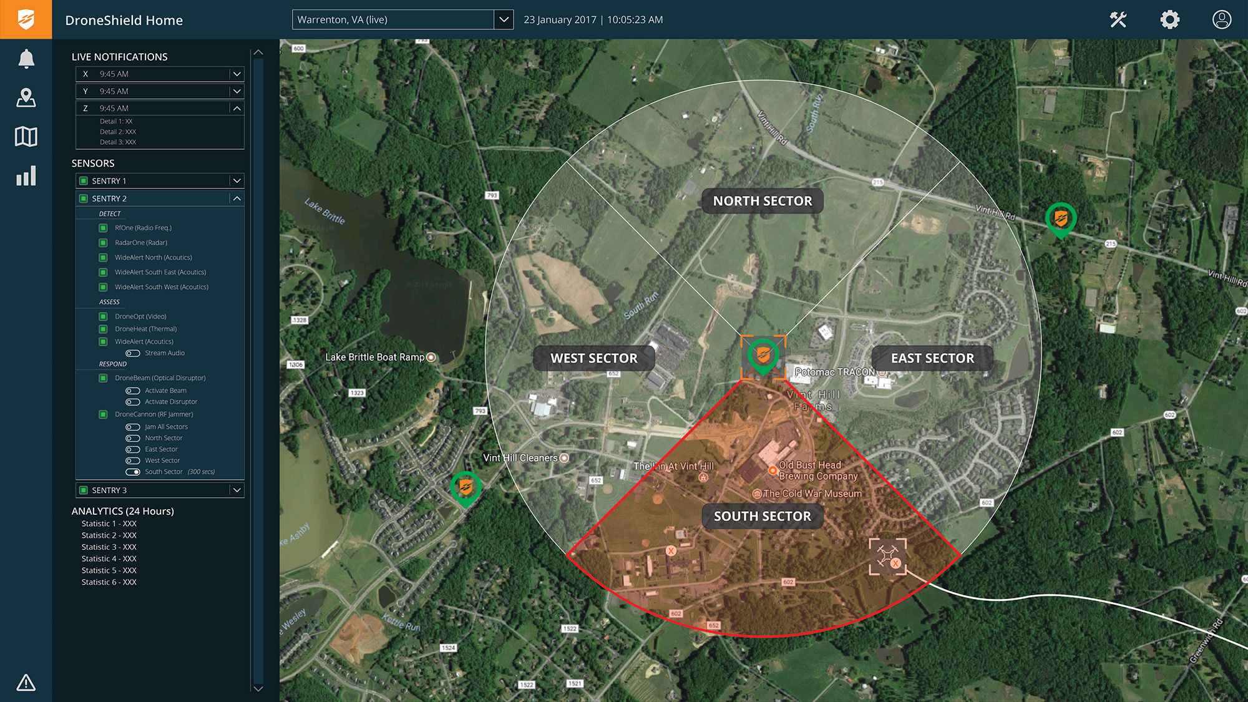Turn on Jam All Sectors toggle
Screen dimensions: 1248x702
(x=132, y=427)
